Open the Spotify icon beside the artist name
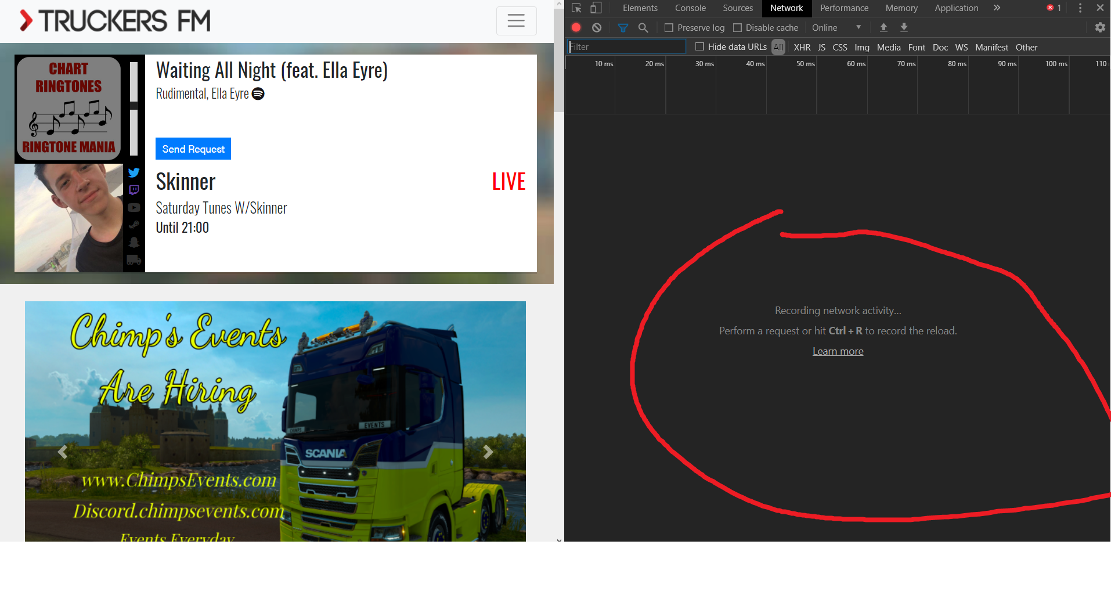1111x613 pixels. (x=258, y=93)
